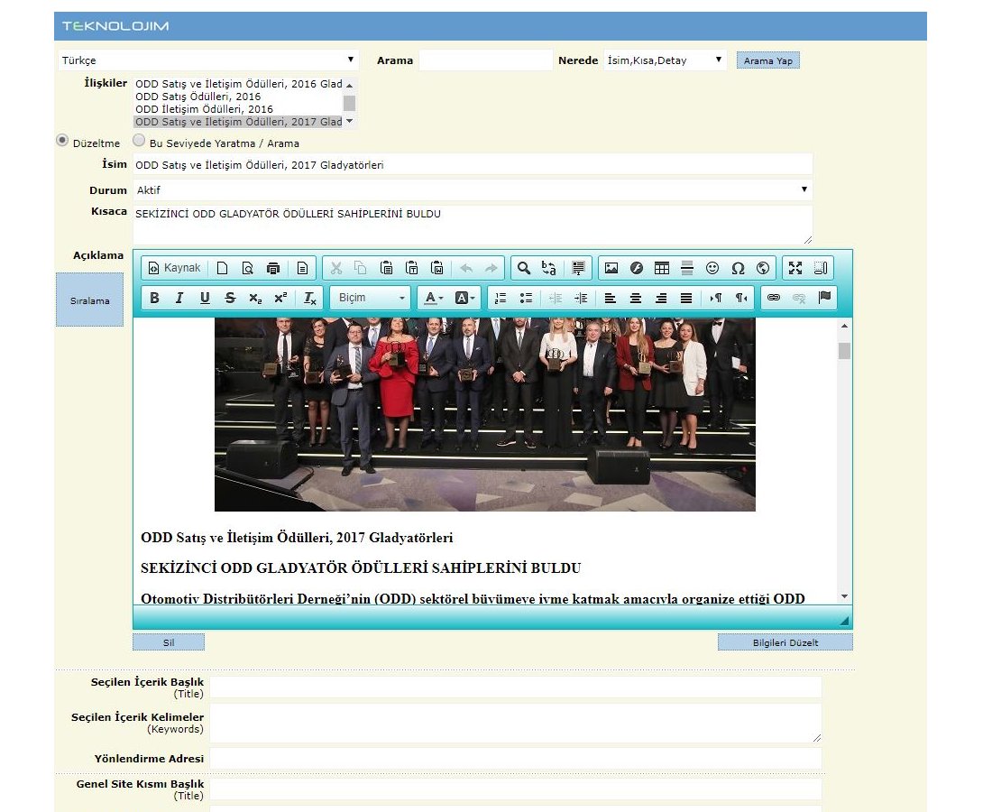Click remove format icon

(310, 298)
